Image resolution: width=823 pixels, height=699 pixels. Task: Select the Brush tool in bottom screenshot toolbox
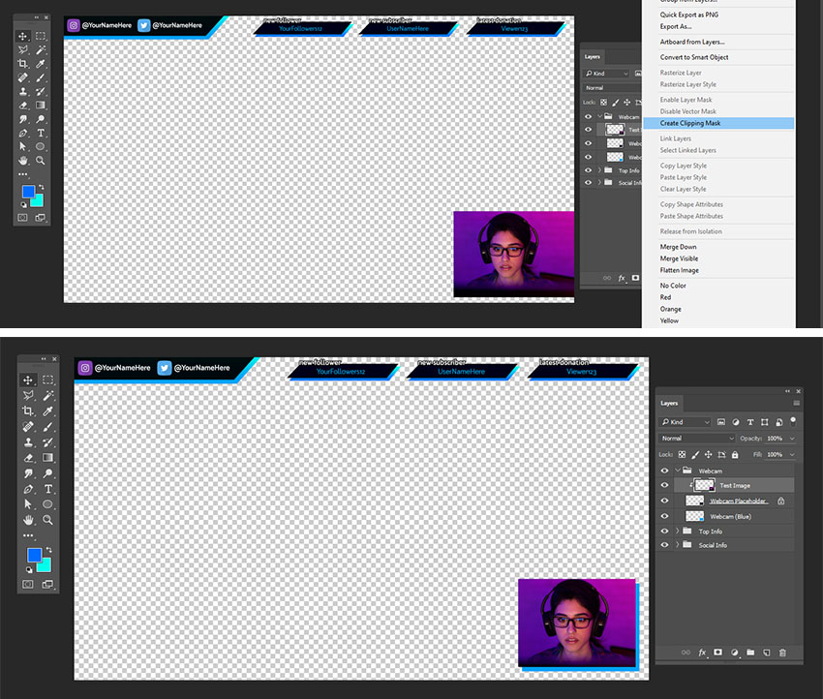pyautogui.click(x=47, y=427)
